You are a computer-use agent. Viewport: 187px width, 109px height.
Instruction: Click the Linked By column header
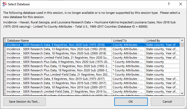(x=162, y=40)
